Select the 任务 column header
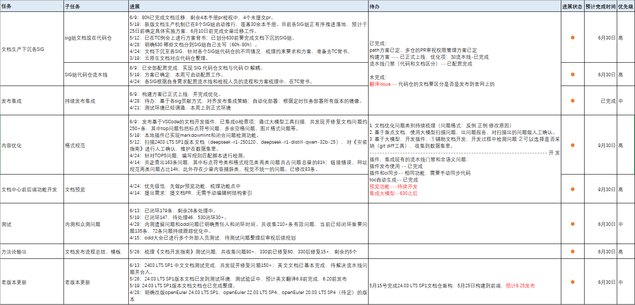The image size is (635, 305). click(x=7, y=6)
